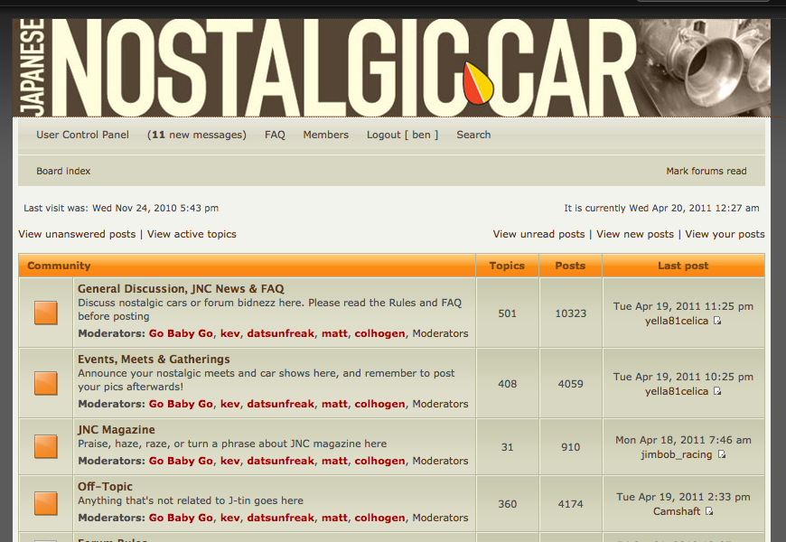Click the 4059 posts count
The width and height of the screenshot is (786, 542).
tap(570, 384)
